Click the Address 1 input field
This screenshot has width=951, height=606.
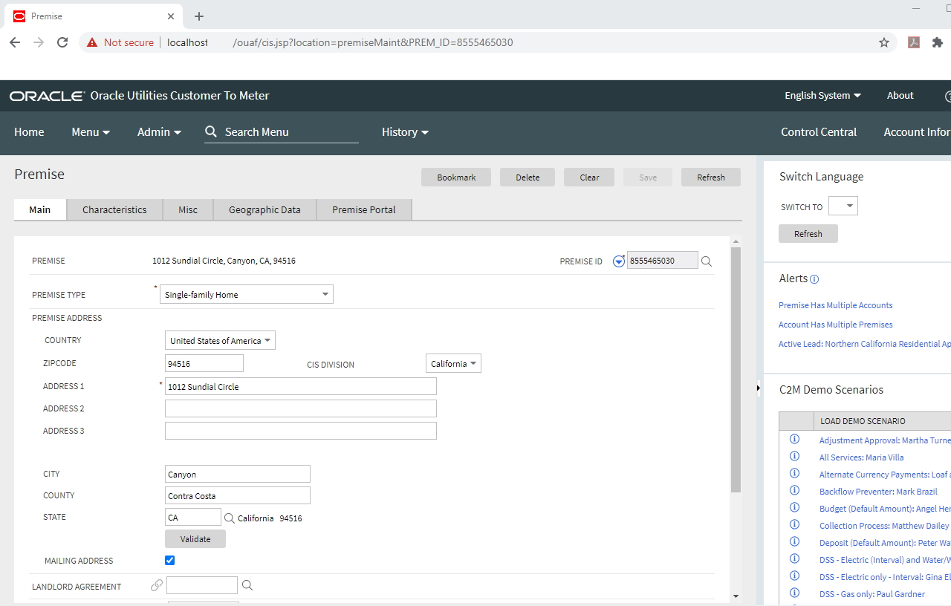coord(301,386)
